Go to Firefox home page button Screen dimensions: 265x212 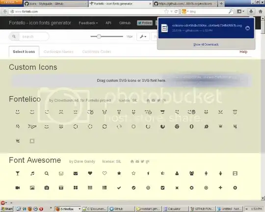tap(261, 11)
